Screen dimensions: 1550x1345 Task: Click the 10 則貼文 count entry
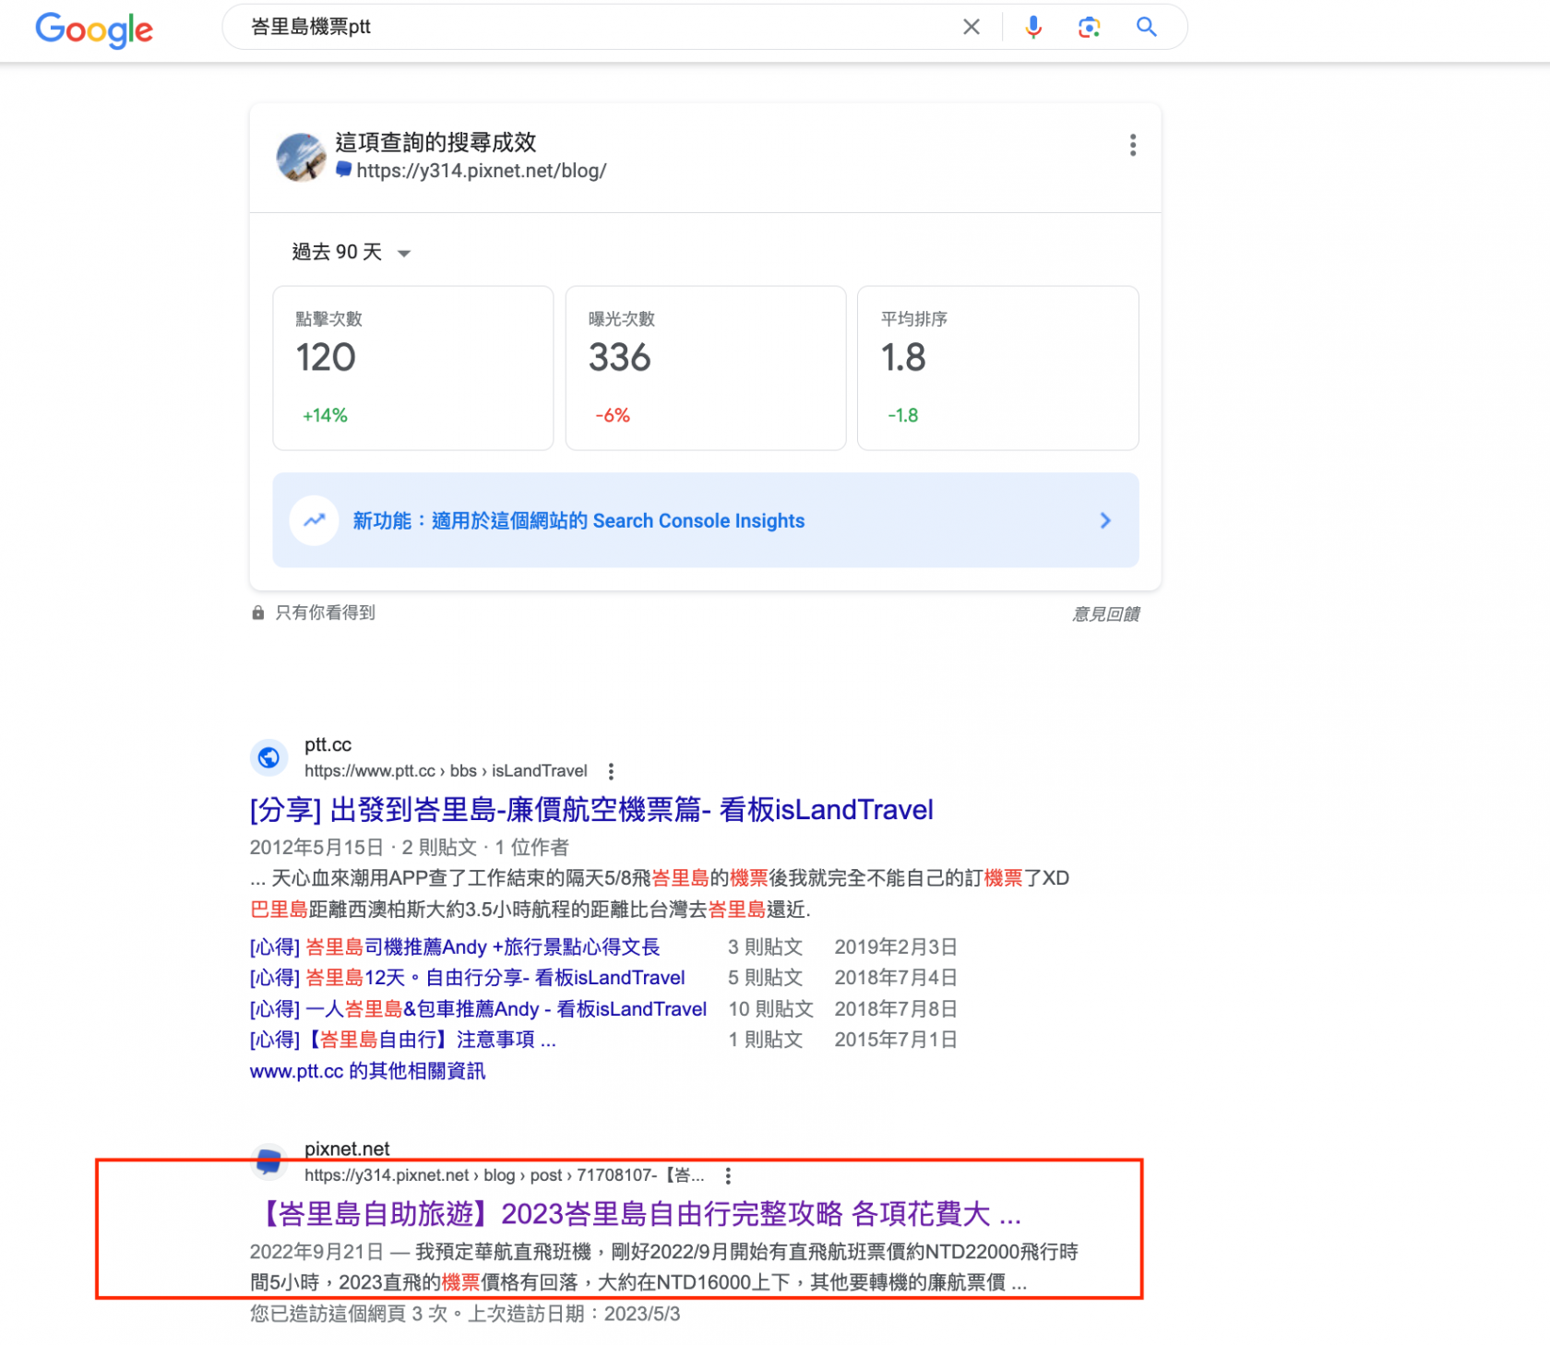pos(770,1009)
